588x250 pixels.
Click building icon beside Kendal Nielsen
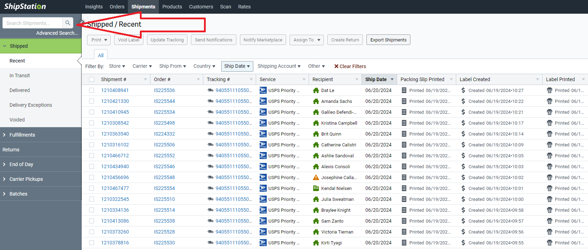pyautogui.click(x=316, y=188)
